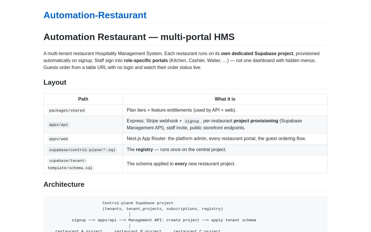The width and height of the screenshot is (371, 232).
Task: Click the apps/web code path
Action: click(x=59, y=139)
